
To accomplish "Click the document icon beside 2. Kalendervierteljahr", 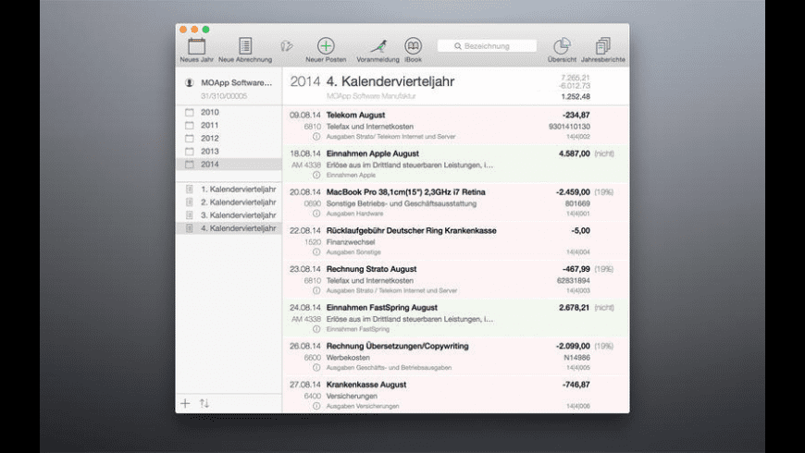I will (x=190, y=202).
